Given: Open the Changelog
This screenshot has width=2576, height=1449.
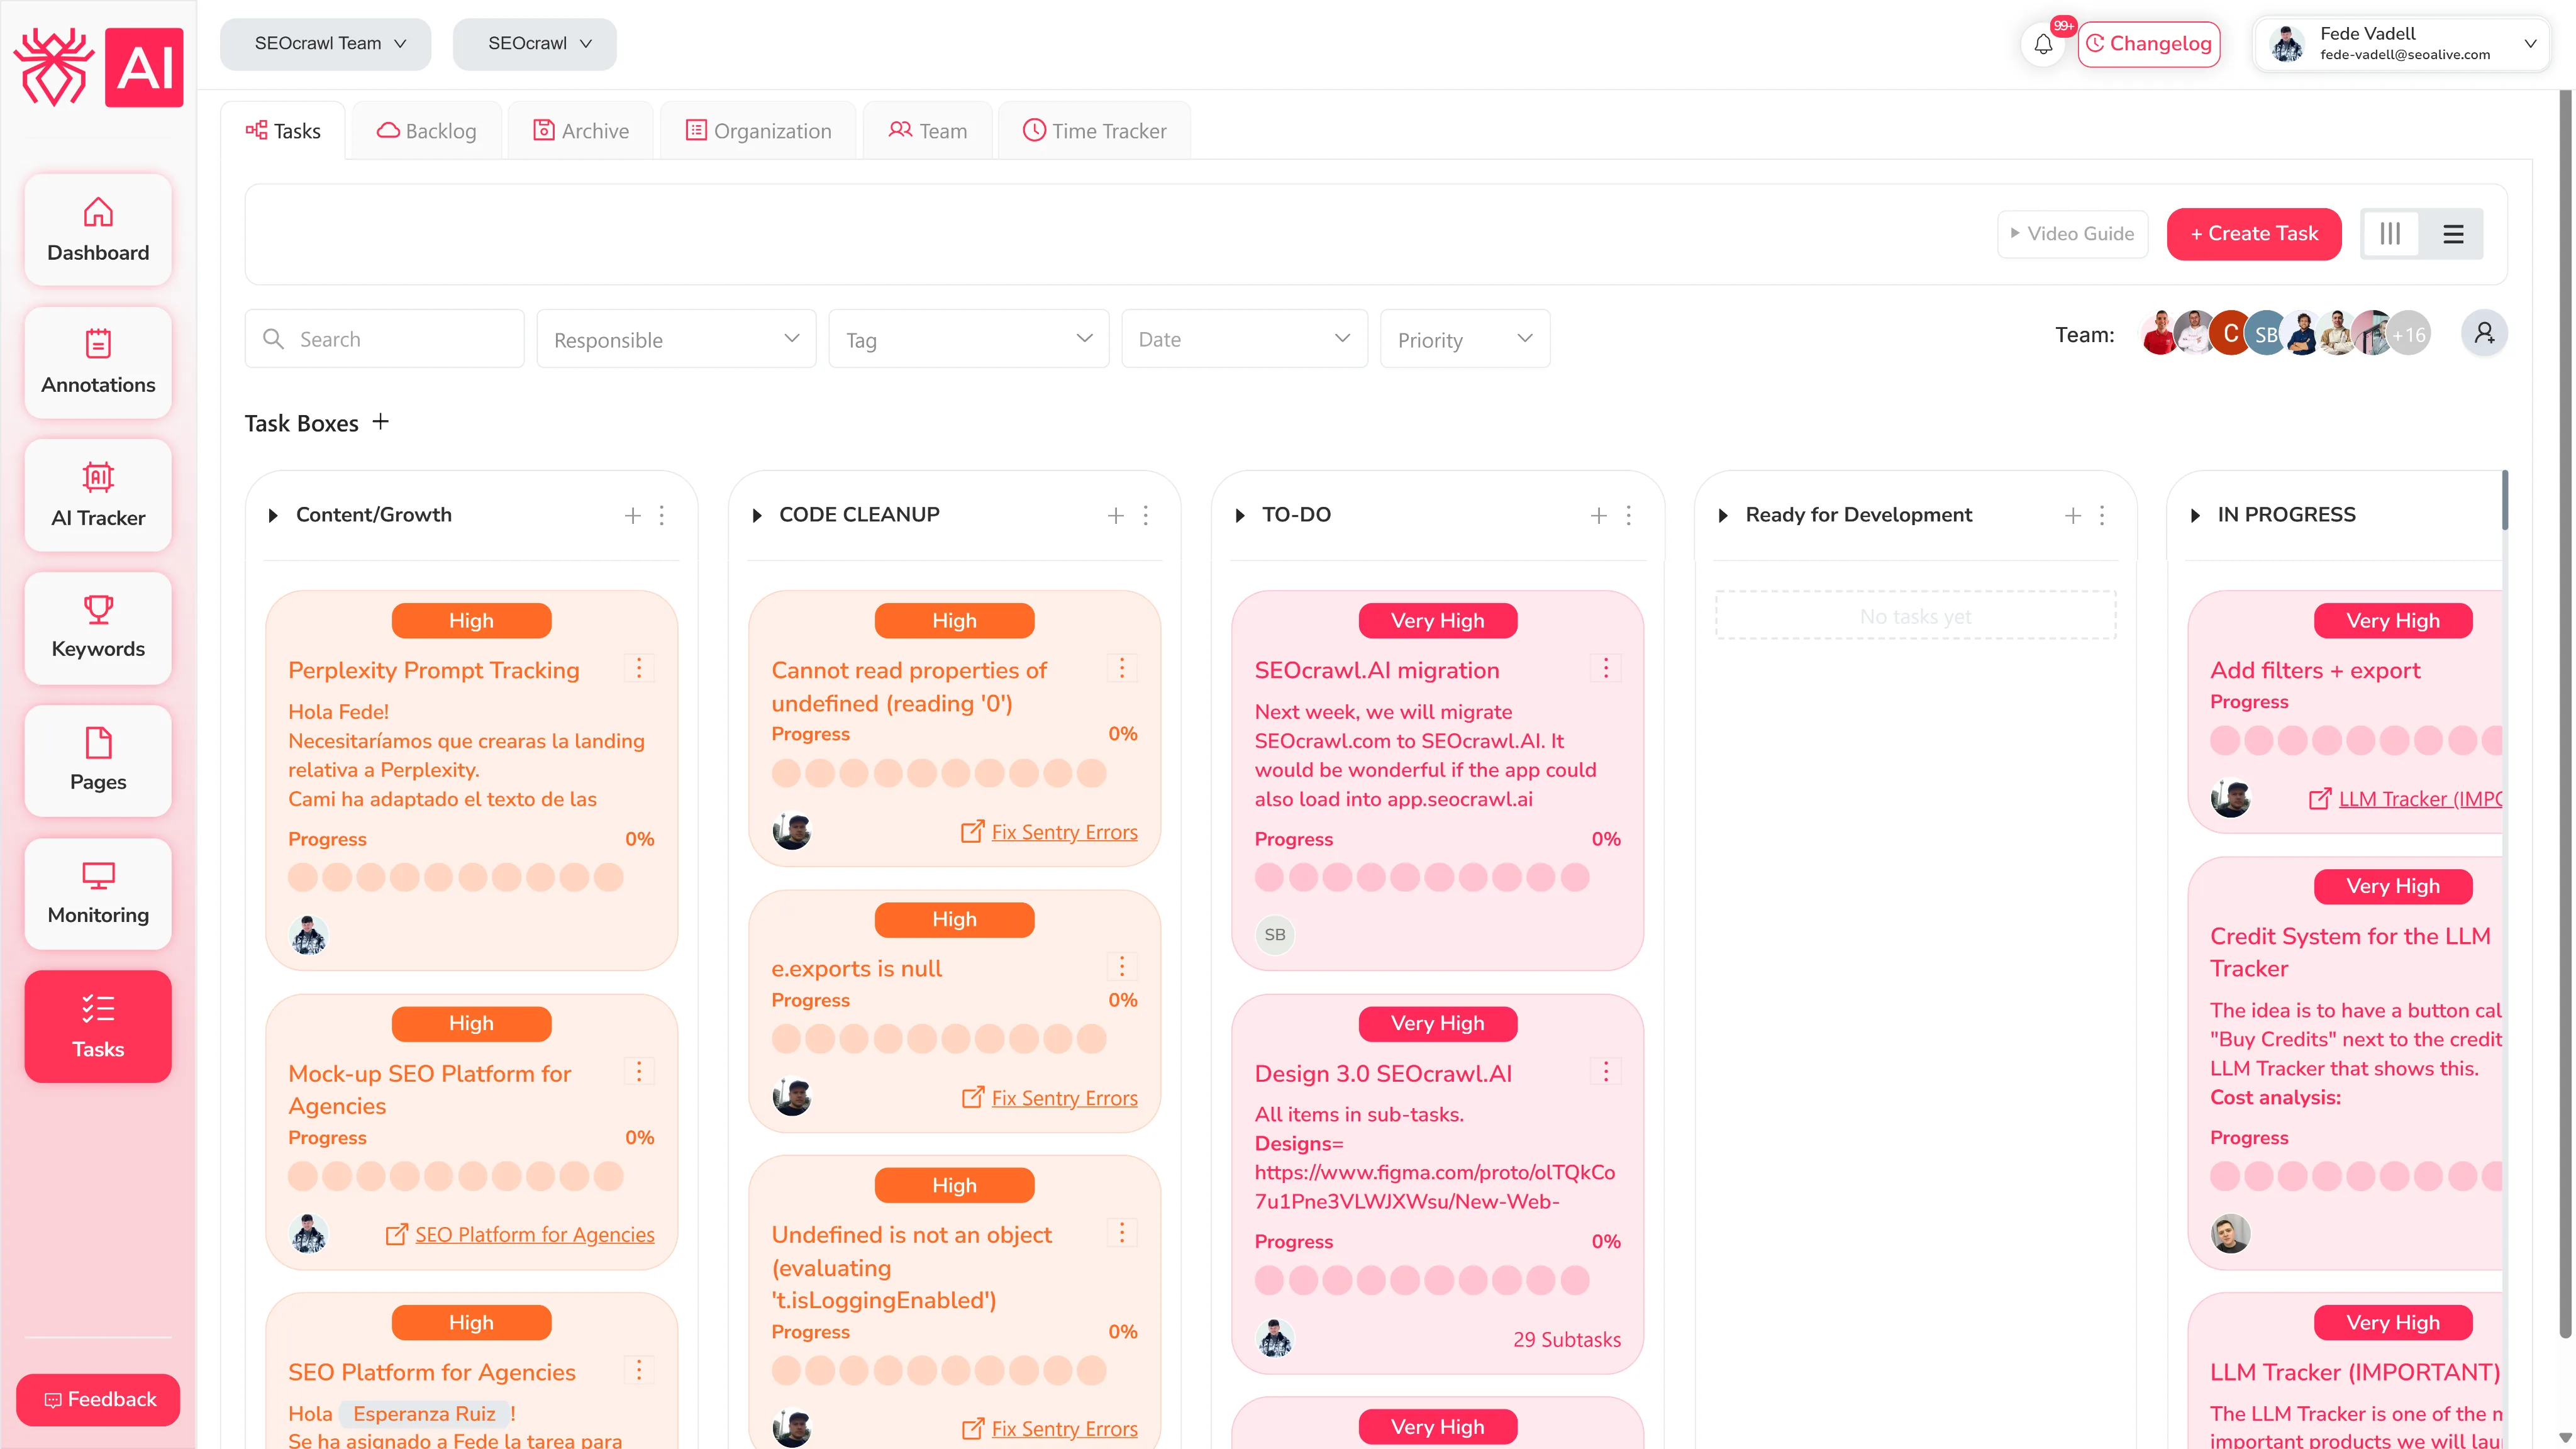Looking at the screenshot, I should tap(2149, 44).
